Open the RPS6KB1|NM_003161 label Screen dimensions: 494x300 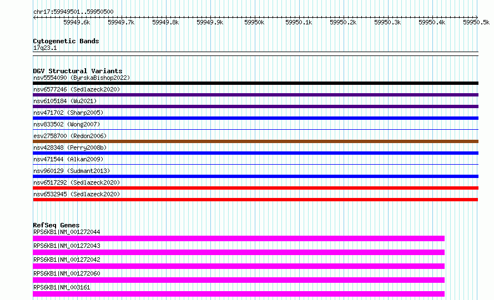62,287
